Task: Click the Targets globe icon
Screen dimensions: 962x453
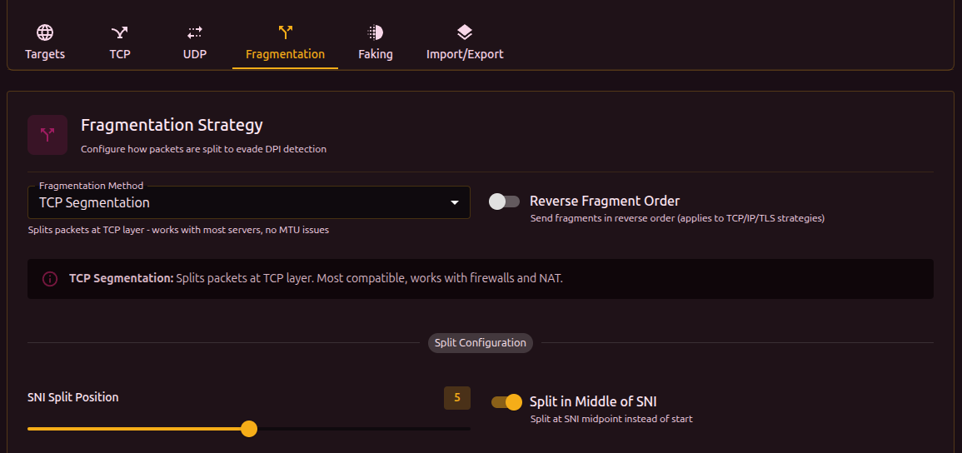Action: click(45, 32)
